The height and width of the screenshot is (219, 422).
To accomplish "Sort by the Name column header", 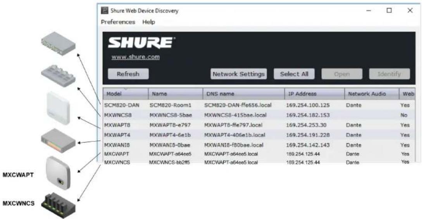I will (x=176, y=94).
